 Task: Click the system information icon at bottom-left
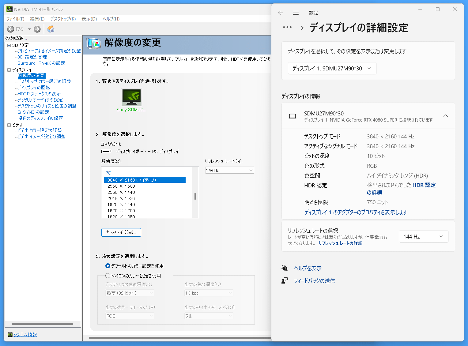pyautogui.click(x=10, y=335)
